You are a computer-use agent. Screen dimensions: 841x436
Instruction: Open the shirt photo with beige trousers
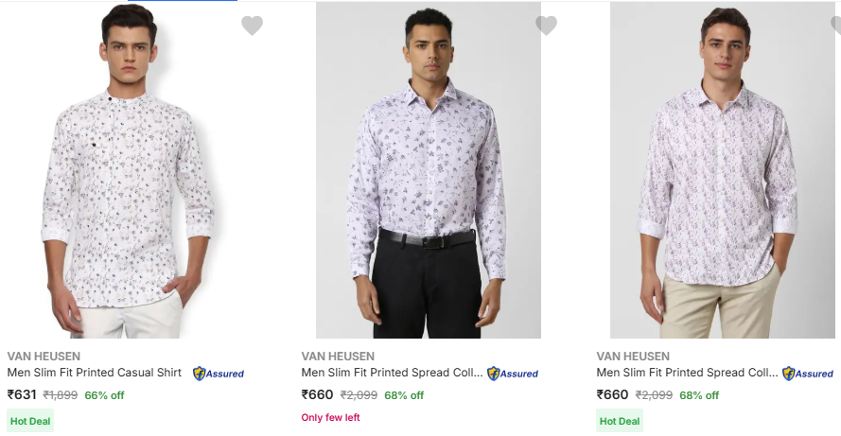(722, 170)
